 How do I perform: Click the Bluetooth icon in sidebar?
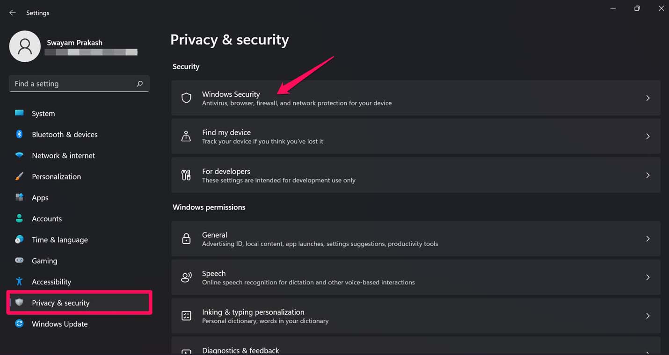(x=19, y=134)
